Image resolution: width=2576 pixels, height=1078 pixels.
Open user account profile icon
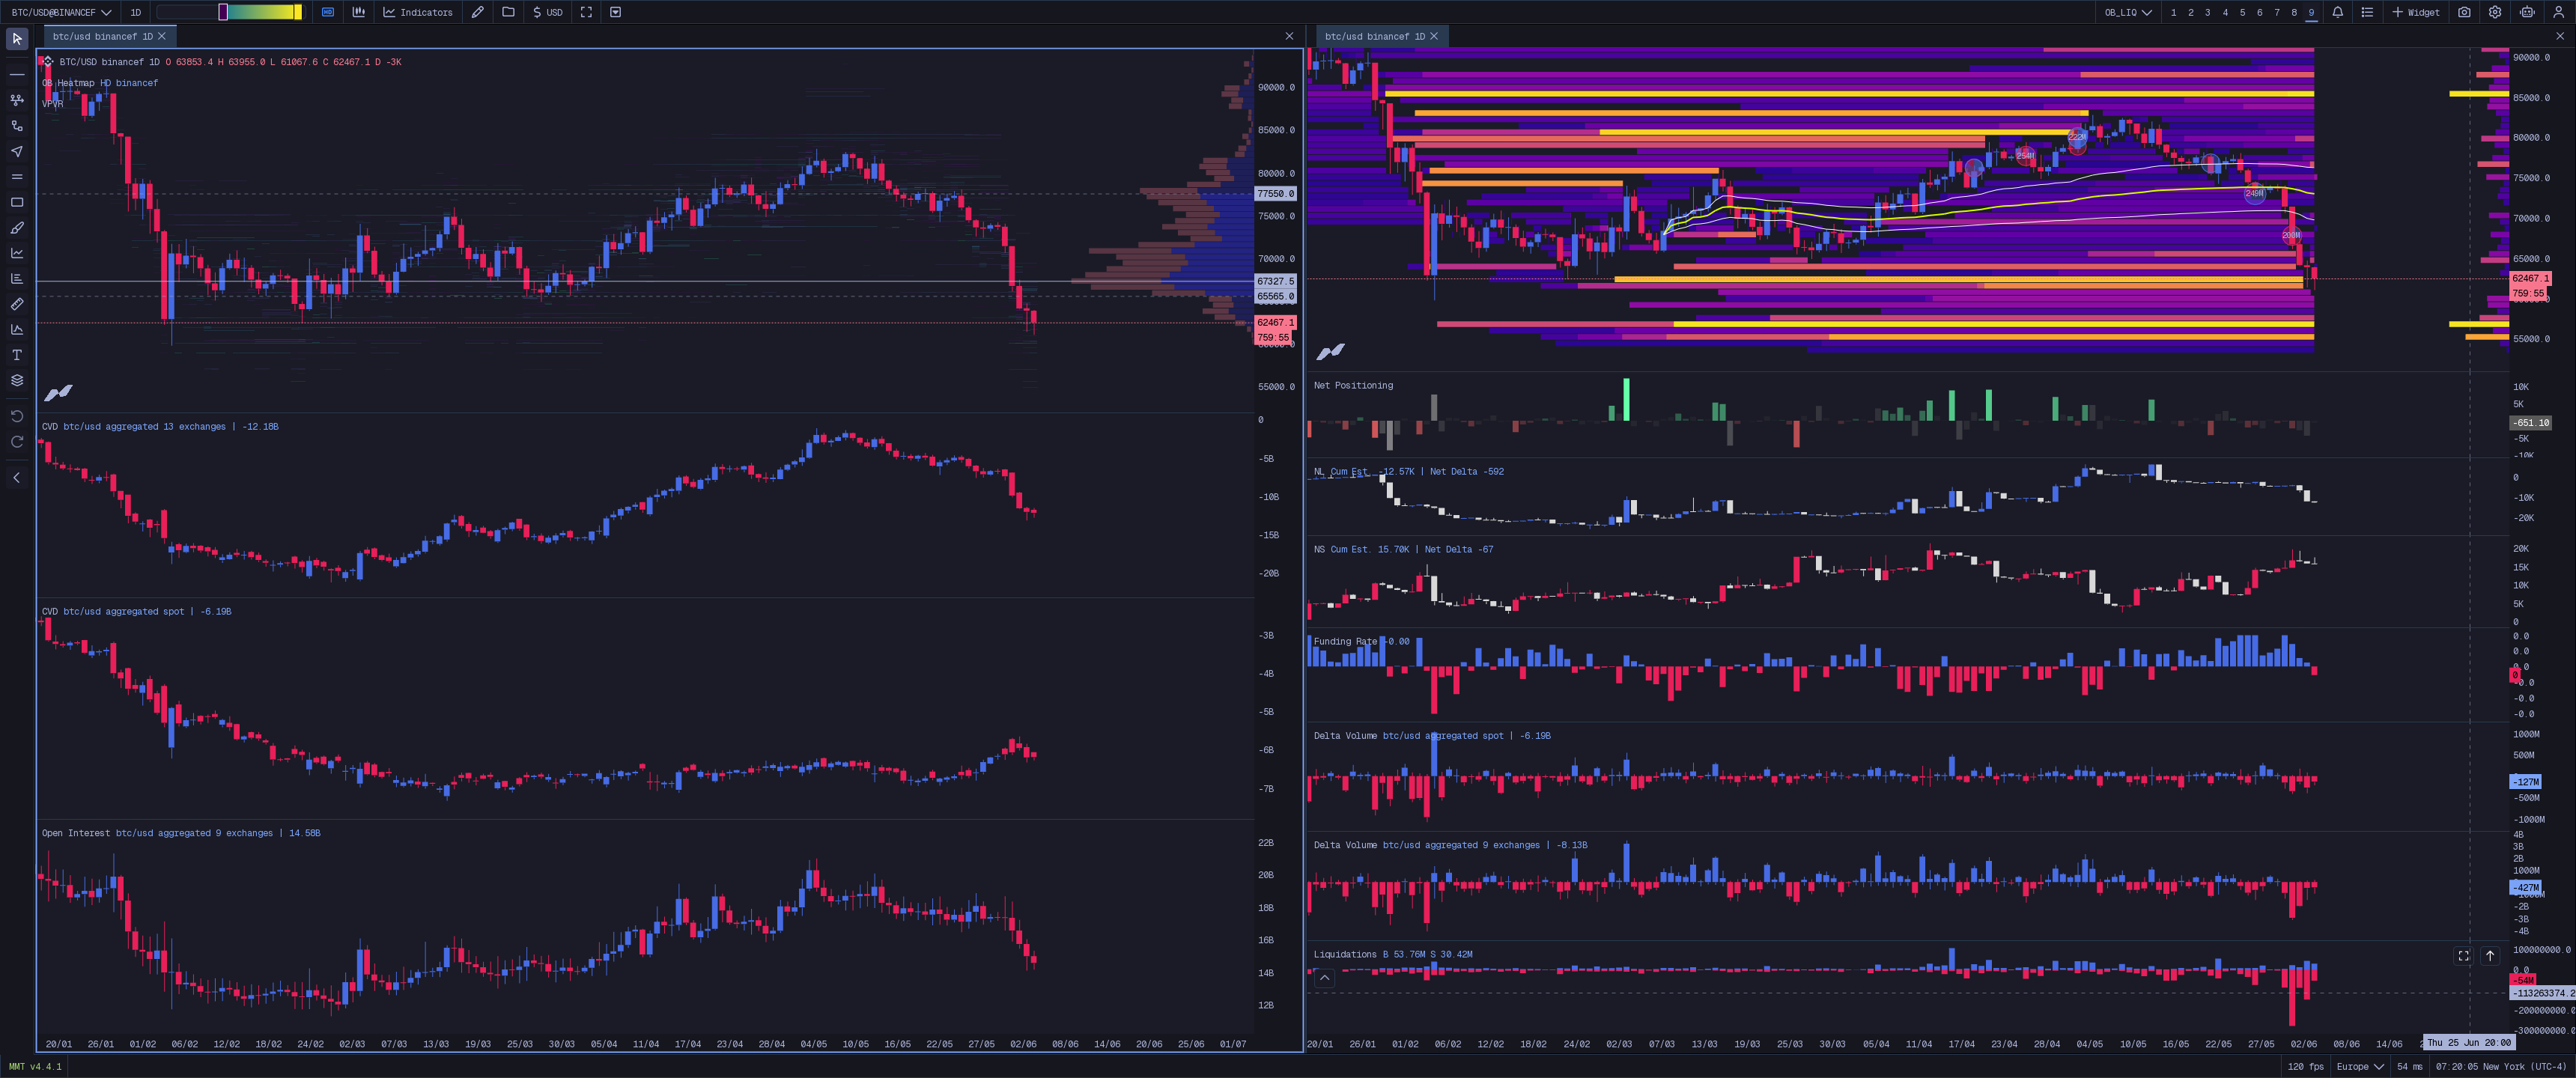click(x=2559, y=12)
